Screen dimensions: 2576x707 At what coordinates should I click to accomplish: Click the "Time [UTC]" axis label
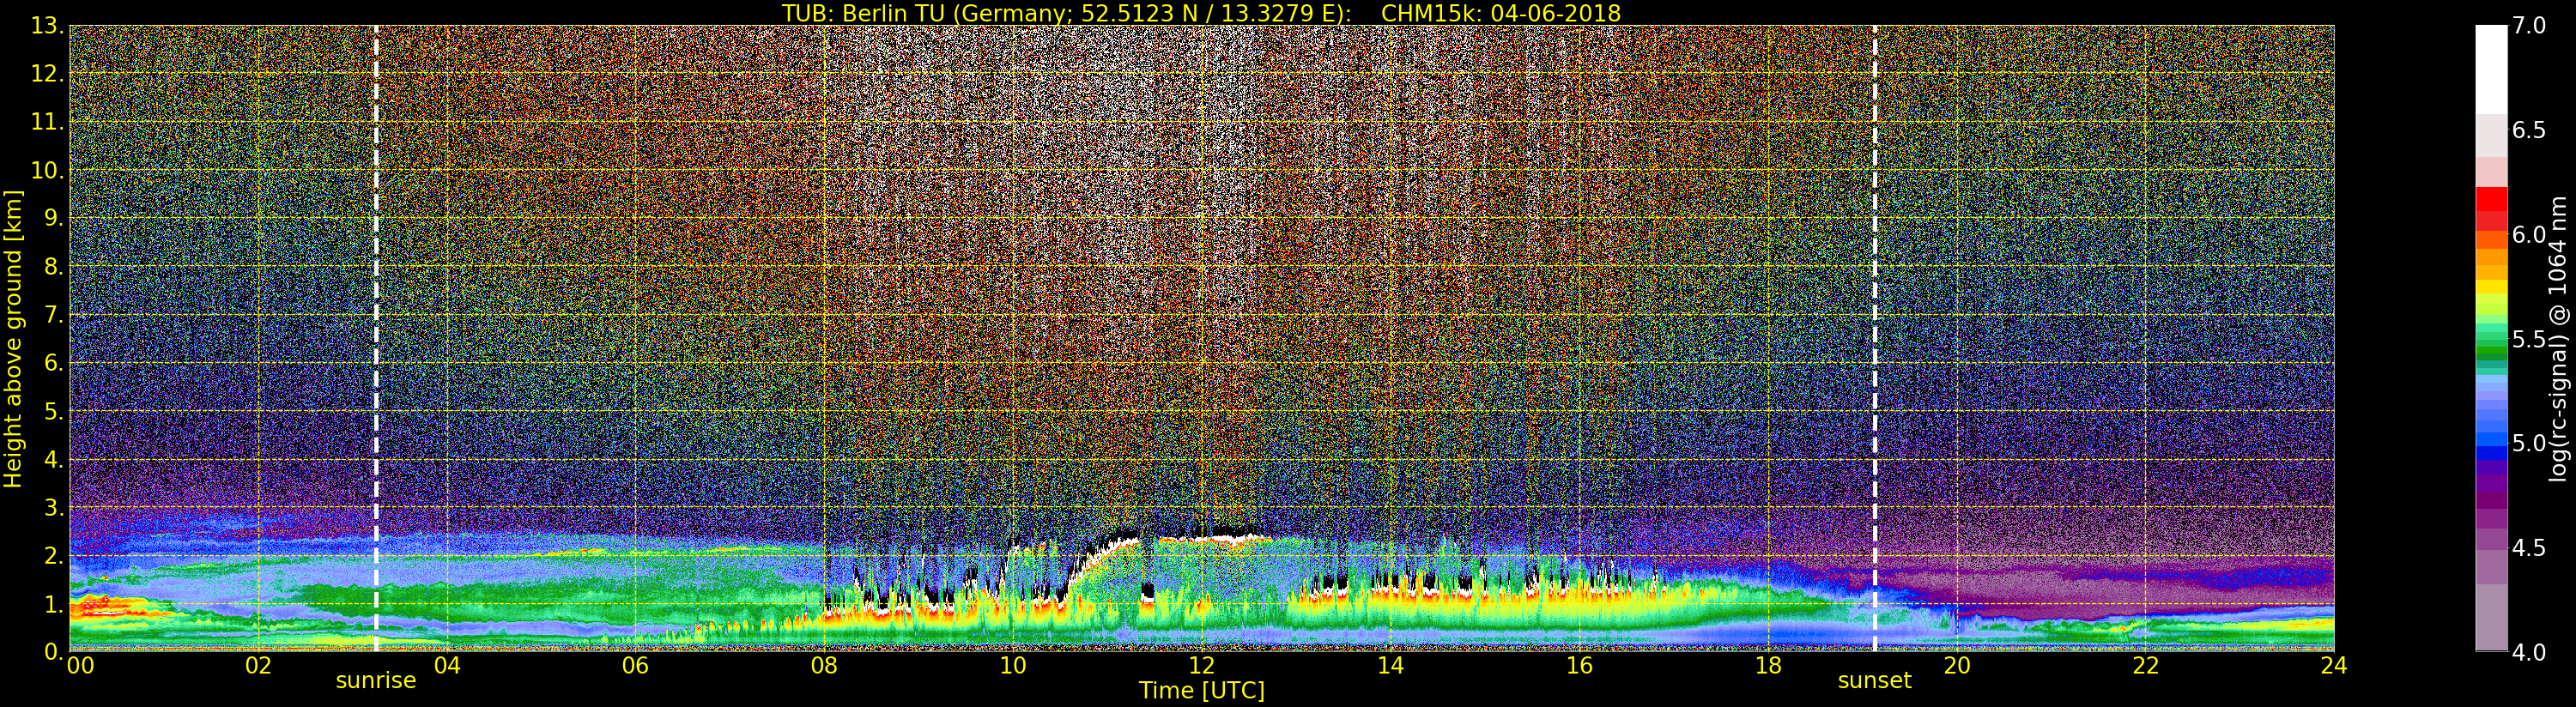pyautogui.click(x=1201, y=691)
